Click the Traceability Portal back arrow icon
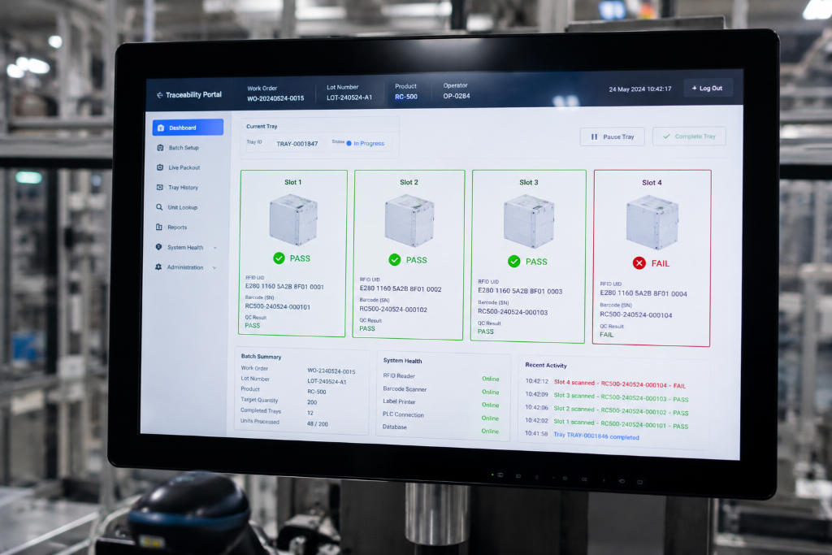This screenshot has height=555, width=832. [160, 95]
